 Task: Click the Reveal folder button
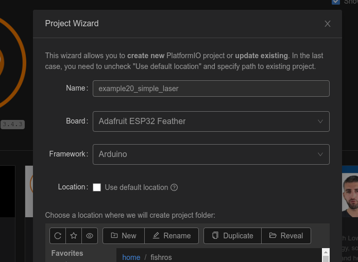[x=286, y=236]
